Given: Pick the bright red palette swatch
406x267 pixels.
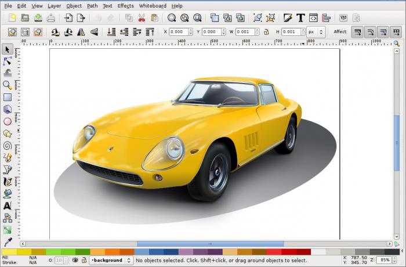Looking at the screenshot, I should 274,252.
